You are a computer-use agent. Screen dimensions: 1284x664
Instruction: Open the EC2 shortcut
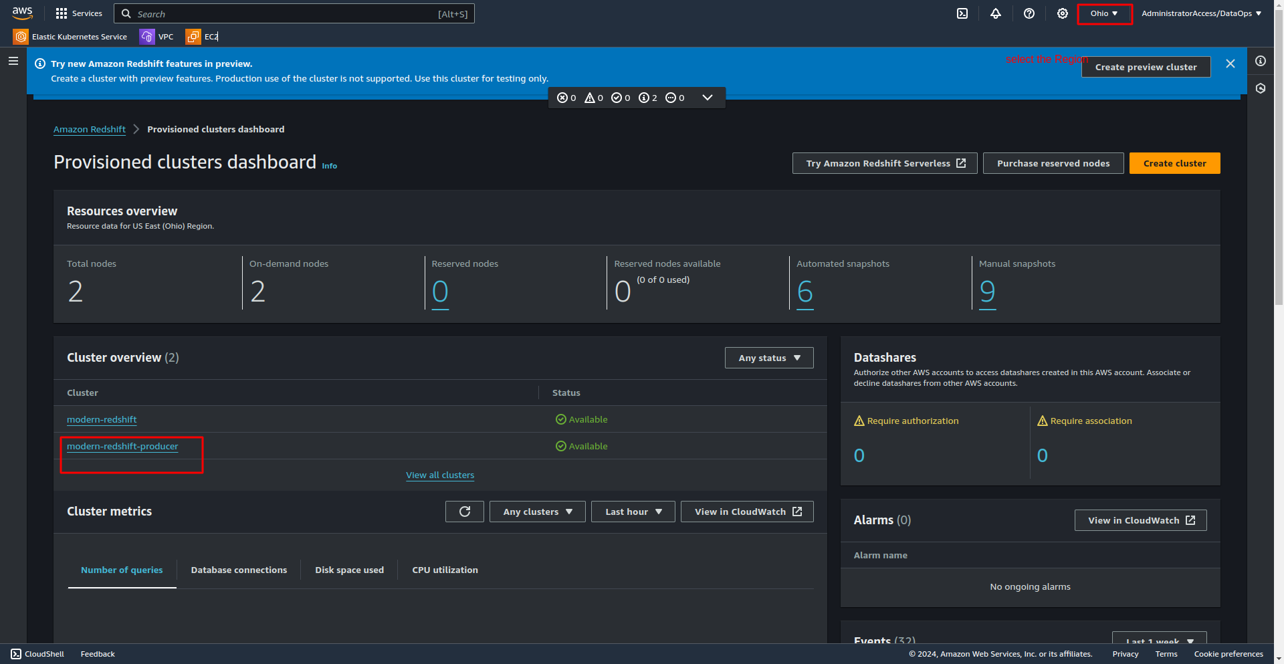(x=202, y=37)
